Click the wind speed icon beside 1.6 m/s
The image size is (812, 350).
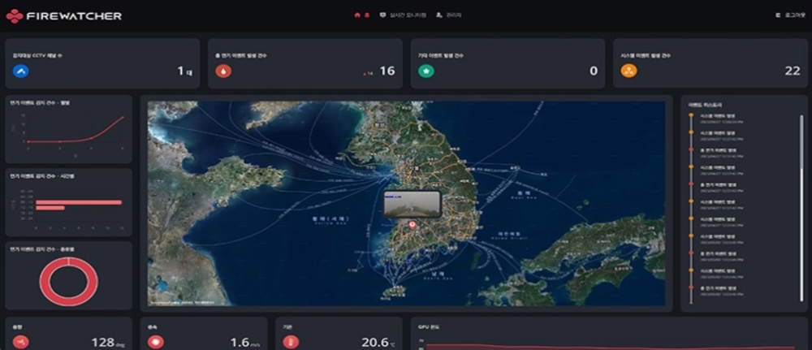[x=156, y=343]
